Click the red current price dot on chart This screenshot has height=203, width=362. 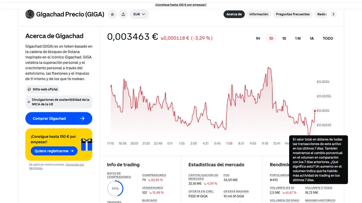point(314,111)
